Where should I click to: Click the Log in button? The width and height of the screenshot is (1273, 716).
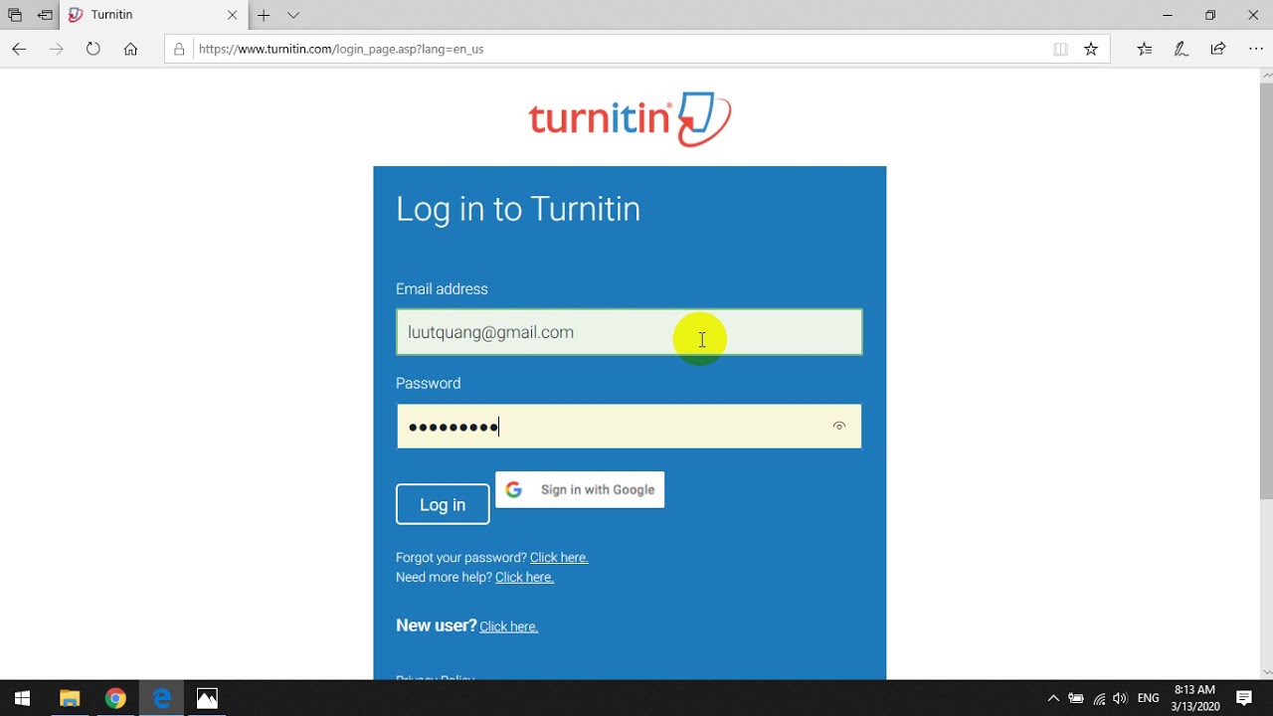[x=443, y=504]
